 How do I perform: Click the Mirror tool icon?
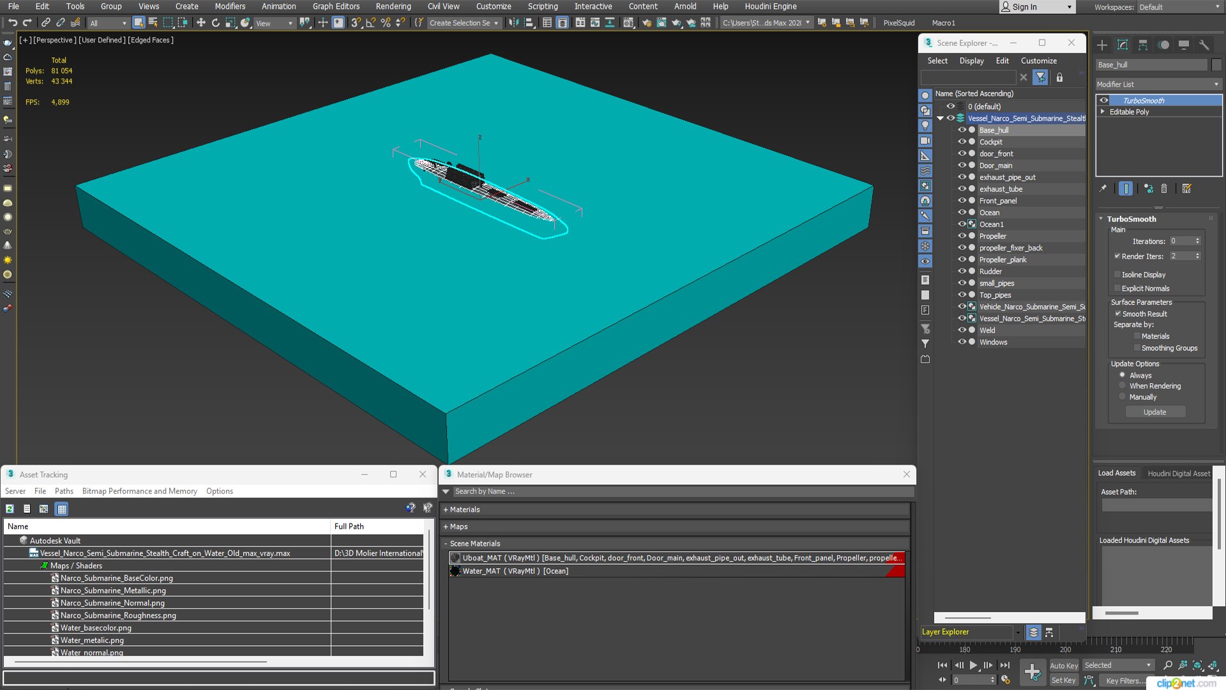(x=514, y=23)
